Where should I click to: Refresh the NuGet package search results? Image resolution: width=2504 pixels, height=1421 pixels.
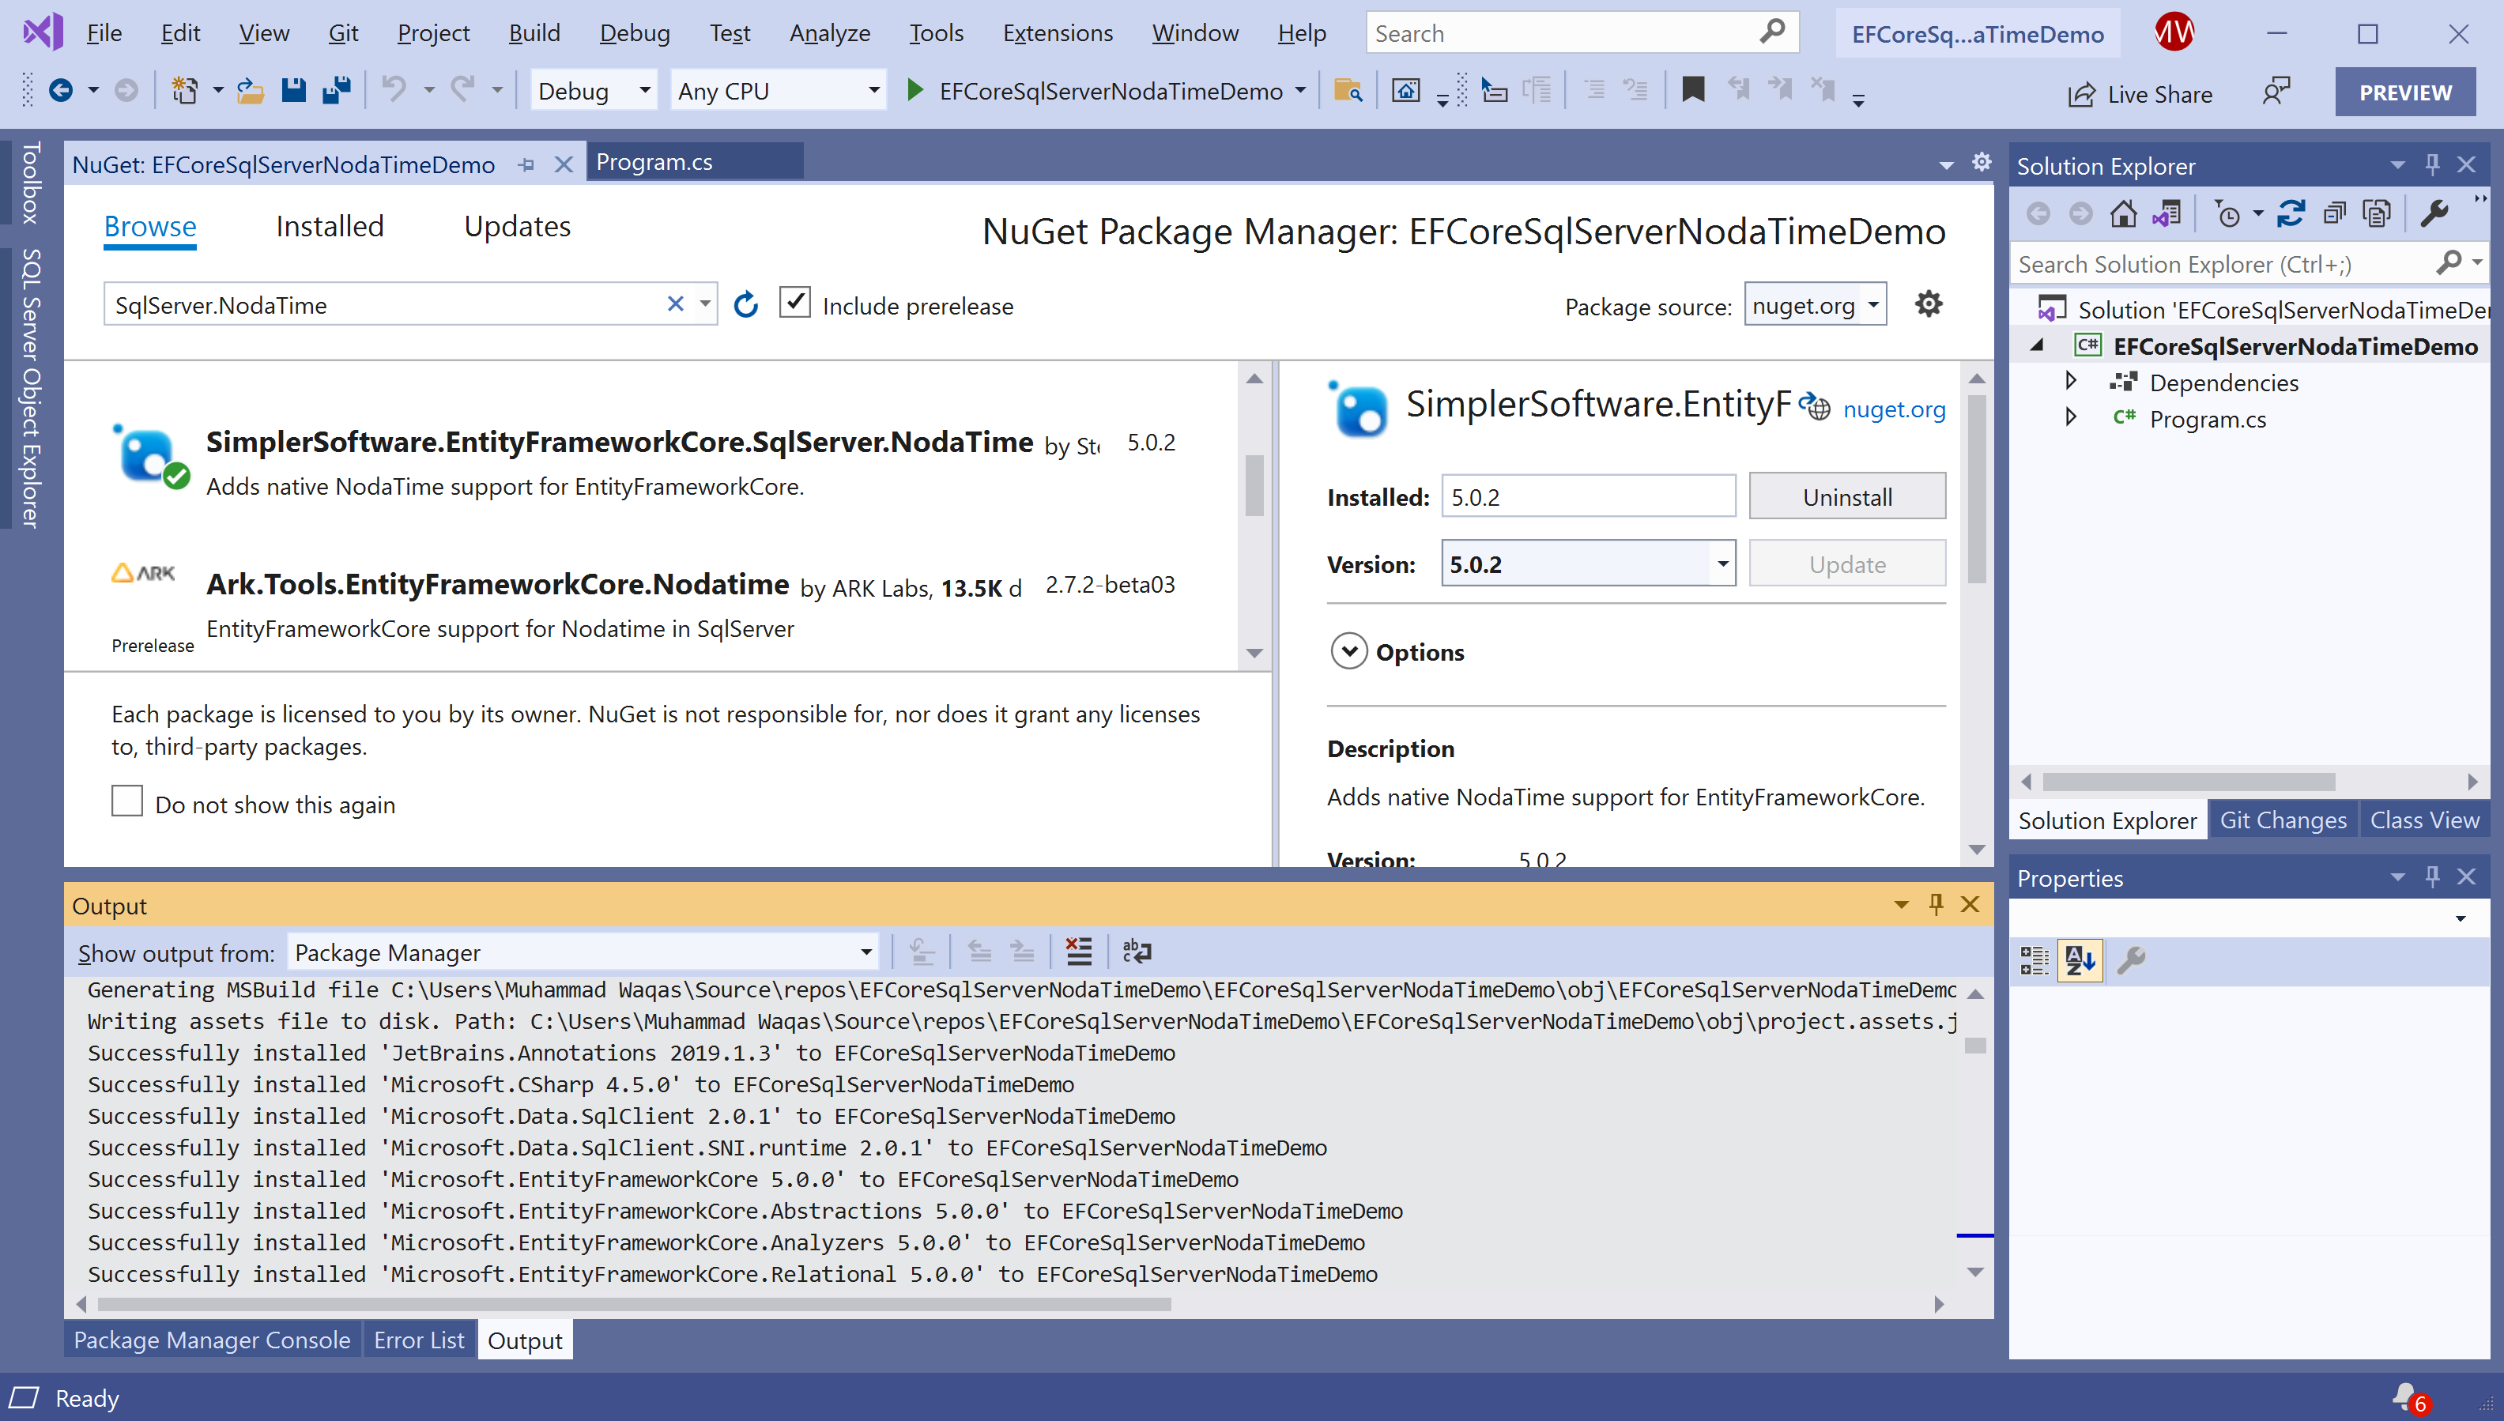point(745,304)
